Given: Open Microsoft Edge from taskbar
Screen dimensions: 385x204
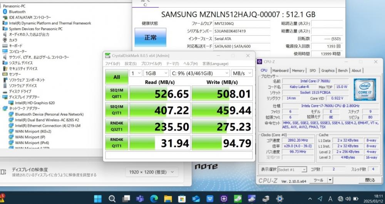Looking at the screenshot, I should point(154,199).
